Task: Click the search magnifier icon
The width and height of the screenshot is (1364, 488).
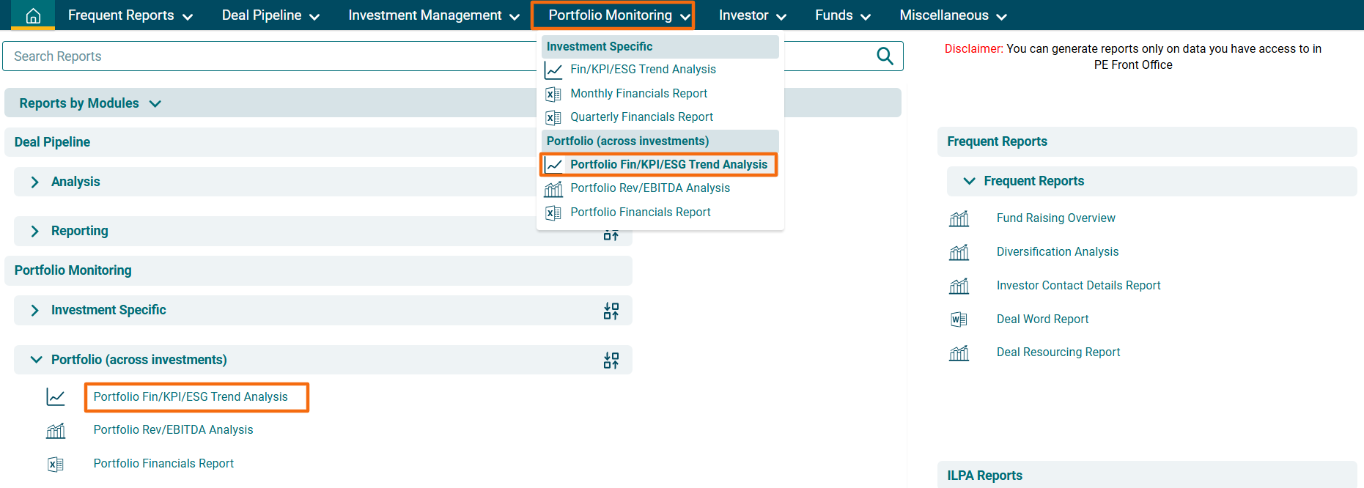Action: [x=885, y=56]
